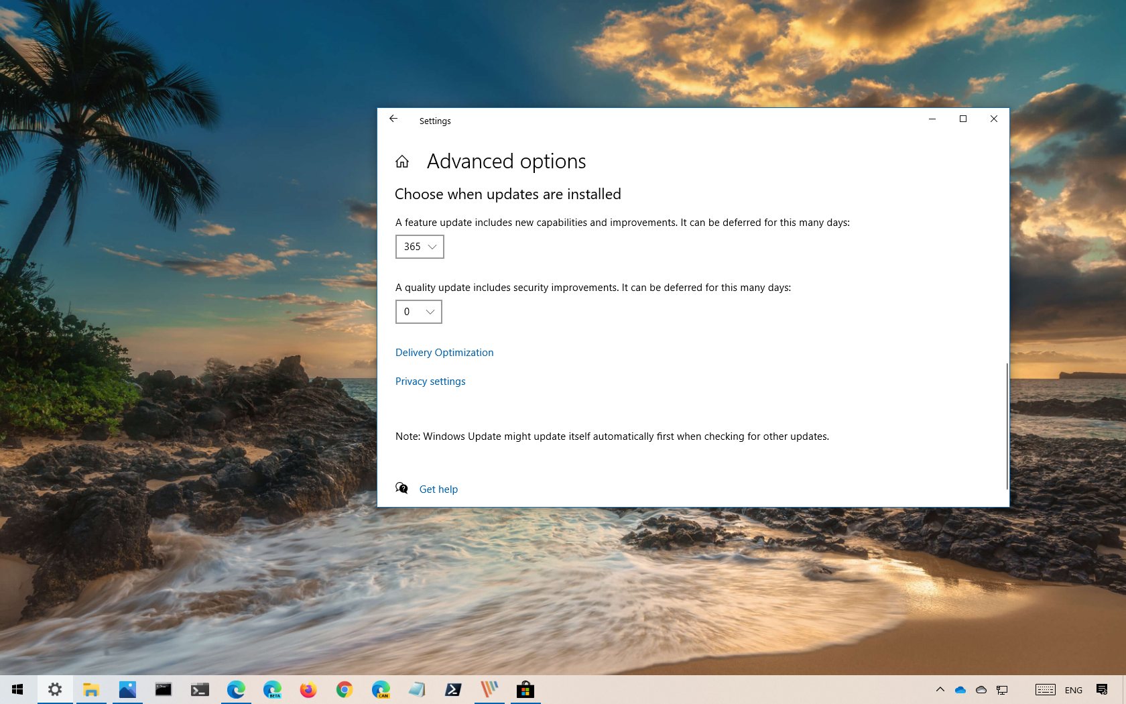Show hidden system tray icons chevron

click(940, 689)
